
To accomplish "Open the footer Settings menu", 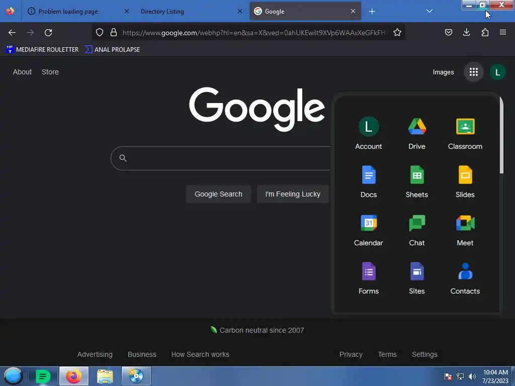I will click(x=424, y=354).
